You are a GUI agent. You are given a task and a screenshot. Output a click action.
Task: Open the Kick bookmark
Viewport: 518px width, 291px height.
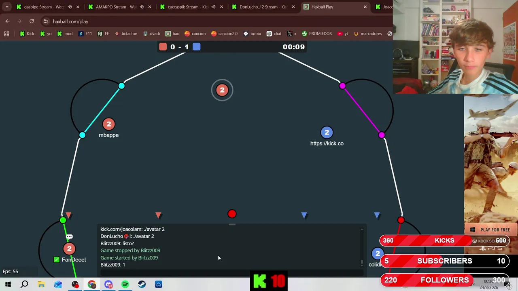point(27,34)
